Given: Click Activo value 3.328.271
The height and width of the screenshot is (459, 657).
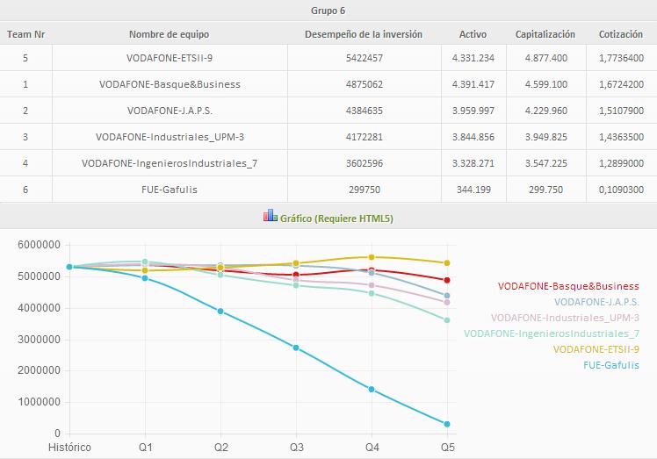Looking at the screenshot, I should pos(473,163).
